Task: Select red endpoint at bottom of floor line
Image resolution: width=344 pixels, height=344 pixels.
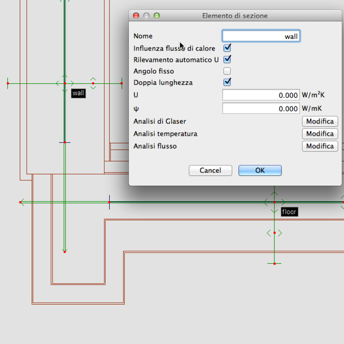Action: point(274,264)
